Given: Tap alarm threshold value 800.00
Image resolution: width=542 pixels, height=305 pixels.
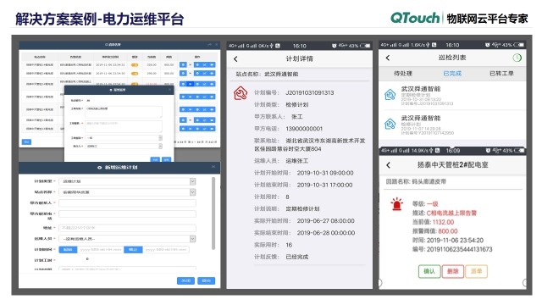Looking at the screenshot, I should (448, 231).
